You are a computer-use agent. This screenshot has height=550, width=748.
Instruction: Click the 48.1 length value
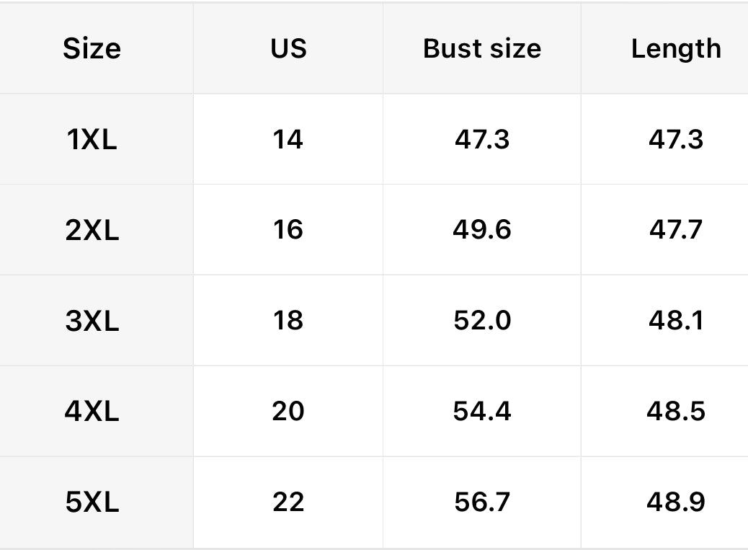coord(675,321)
